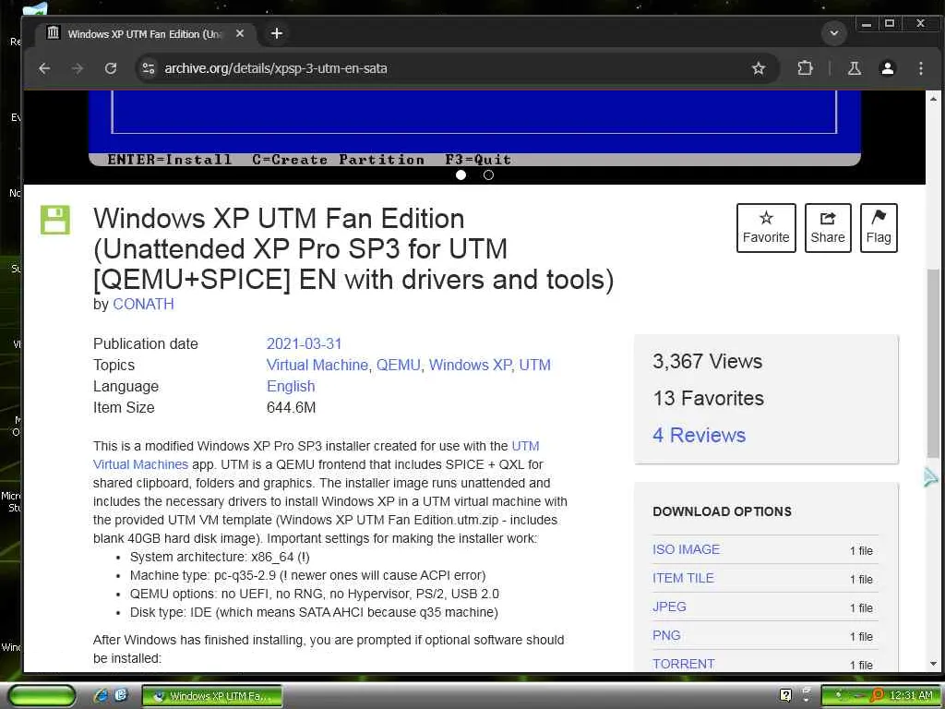Launch Internet Explorer from quick launch

pos(101,696)
